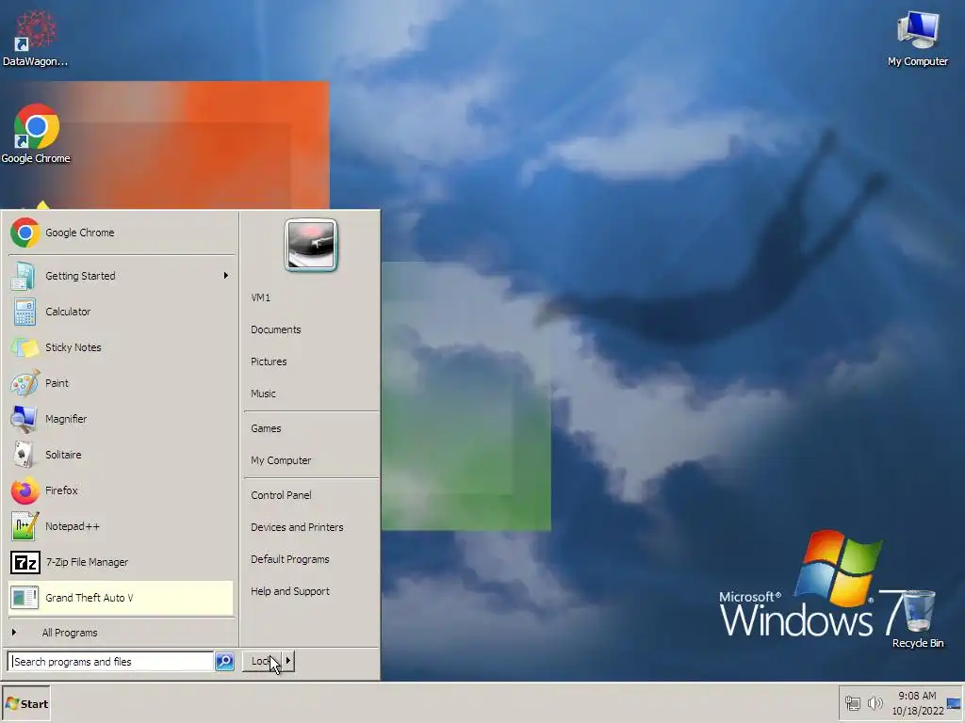Open Documents from Start menu
The width and height of the screenshot is (965, 723).
(x=276, y=329)
